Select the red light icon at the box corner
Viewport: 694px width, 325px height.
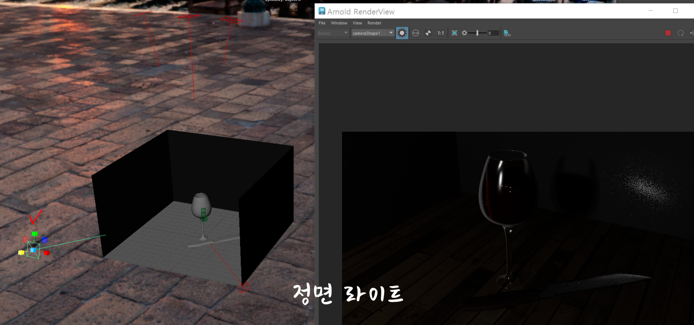coord(244,287)
